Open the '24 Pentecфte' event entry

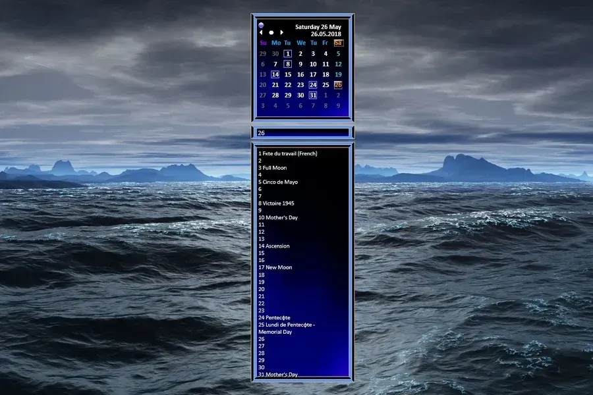pyautogui.click(x=274, y=317)
